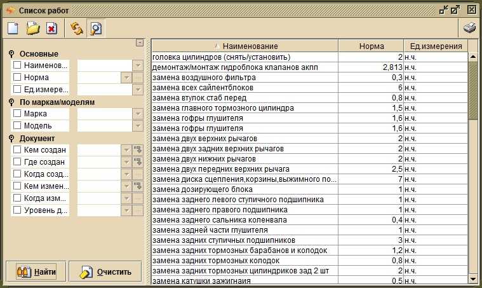Screen dimensions: 482x288
Task: Click the printer icon in the toolbar
Action: click(x=469, y=28)
